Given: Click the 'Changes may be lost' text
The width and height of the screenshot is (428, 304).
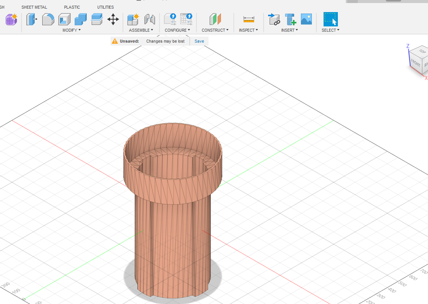Looking at the screenshot, I should click(166, 41).
